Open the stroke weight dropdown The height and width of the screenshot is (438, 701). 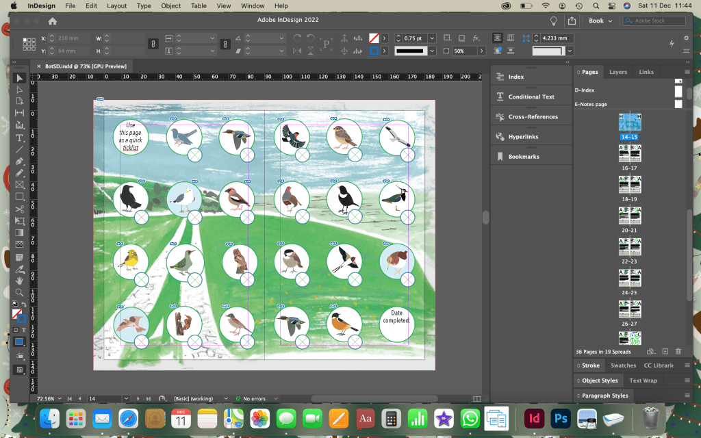point(433,38)
